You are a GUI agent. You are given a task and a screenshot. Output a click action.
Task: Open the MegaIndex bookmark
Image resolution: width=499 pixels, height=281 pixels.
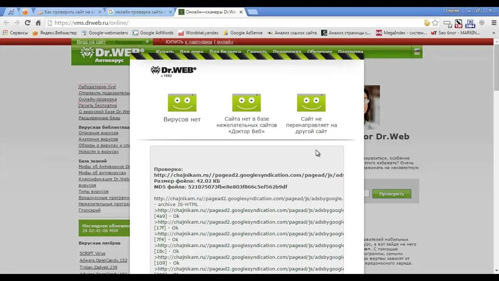coord(401,33)
